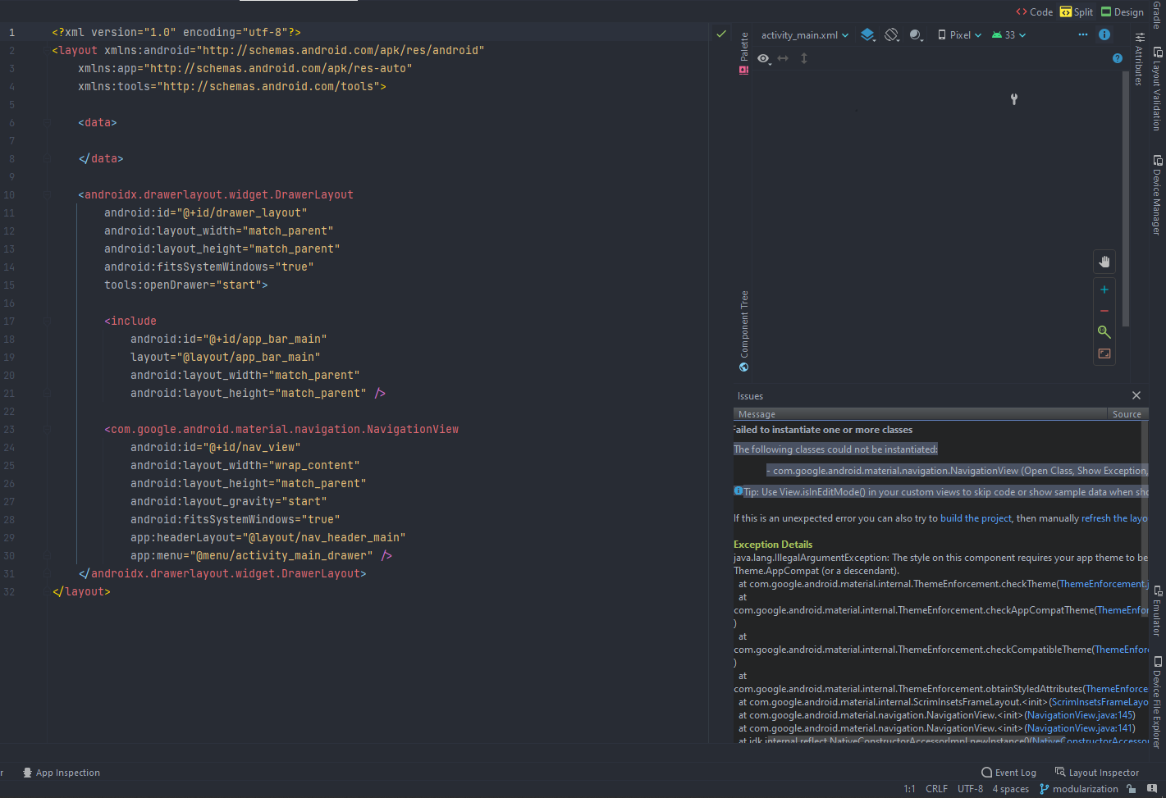Switch to the Split editor view
The image size is (1166, 798).
1076,11
